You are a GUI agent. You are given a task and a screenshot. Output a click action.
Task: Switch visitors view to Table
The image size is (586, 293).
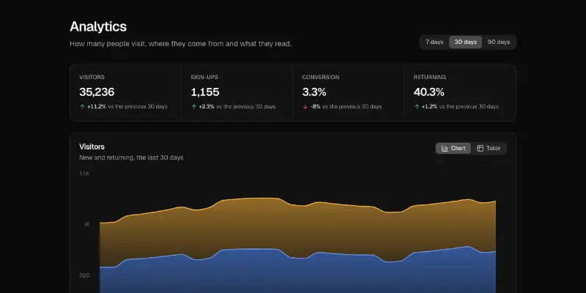(489, 149)
